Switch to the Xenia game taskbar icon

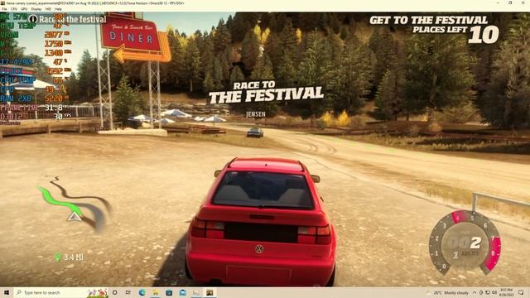pos(210,292)
